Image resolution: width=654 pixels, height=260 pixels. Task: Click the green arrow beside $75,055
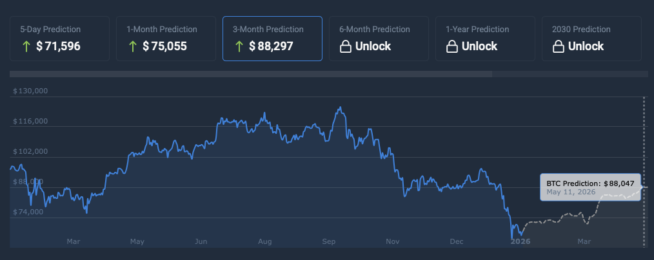tap(132, 46)
